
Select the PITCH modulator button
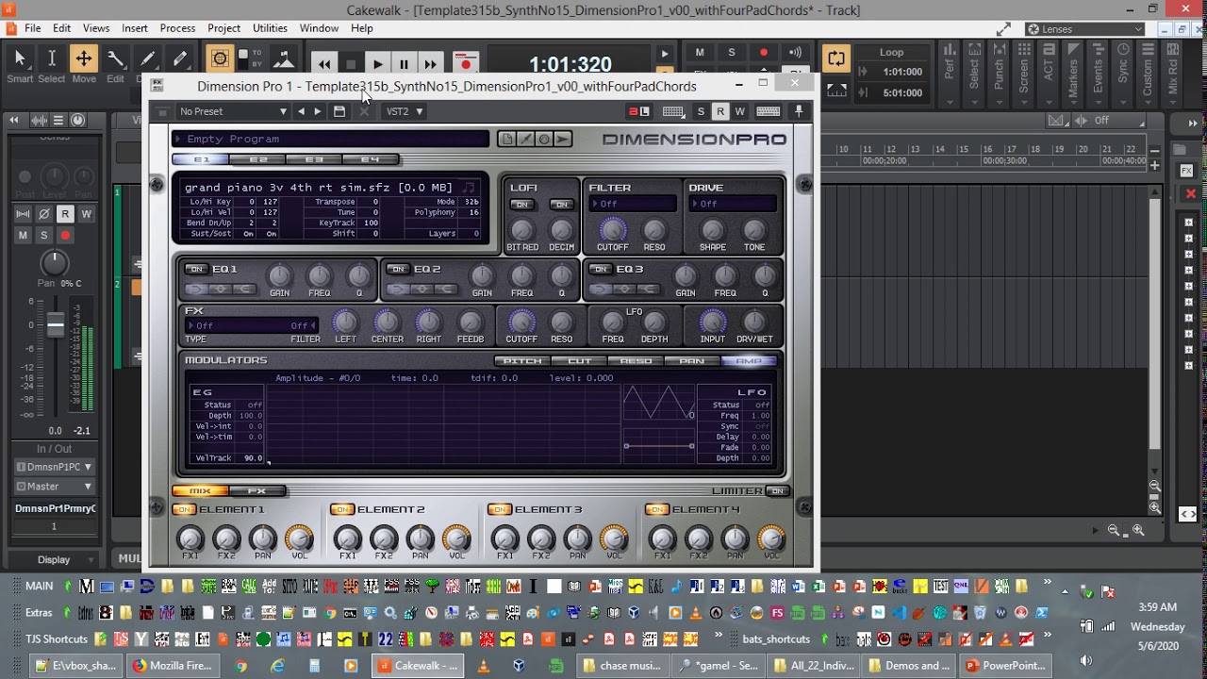coord(522,361)
